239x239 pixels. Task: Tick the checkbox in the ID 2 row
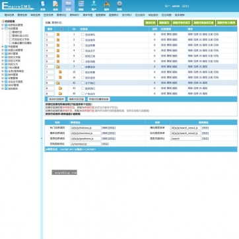pos(83,40)
